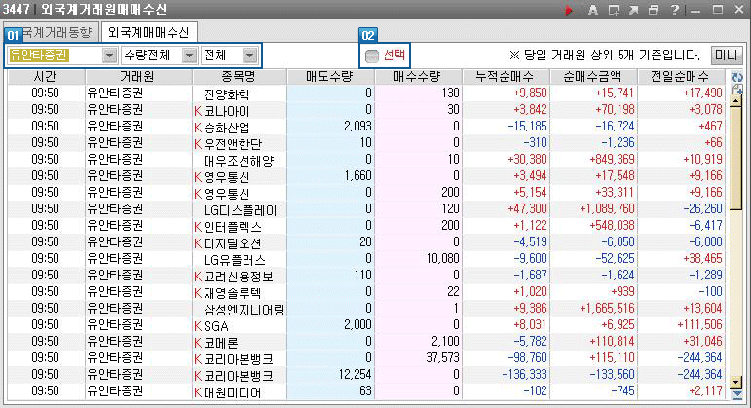Click cumulative net buy -136,333 value
The image size is (751, 408).
pos(524,375)
